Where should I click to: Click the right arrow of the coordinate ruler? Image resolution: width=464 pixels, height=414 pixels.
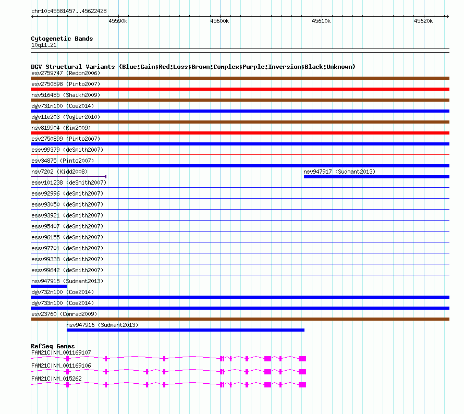(x=447, y=16)
